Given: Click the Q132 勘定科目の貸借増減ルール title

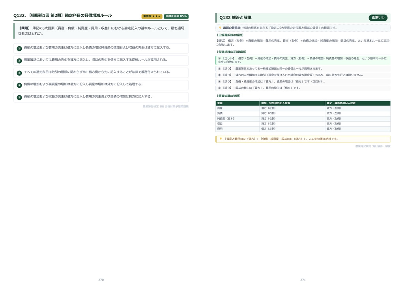Looking at the screenshot, I should 63,15.
